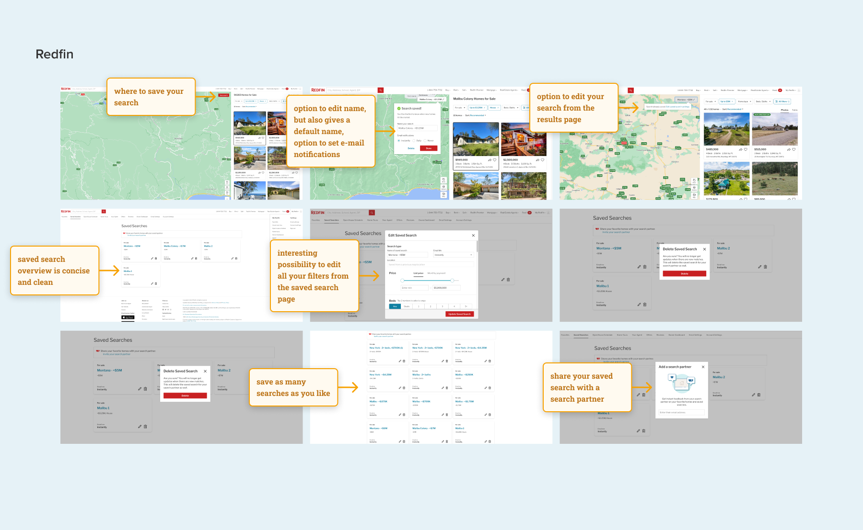Click the trash icon on Montana card beside middle-row delete dialog
This screenshot has height=530, width=863.
tap(645, 267)
